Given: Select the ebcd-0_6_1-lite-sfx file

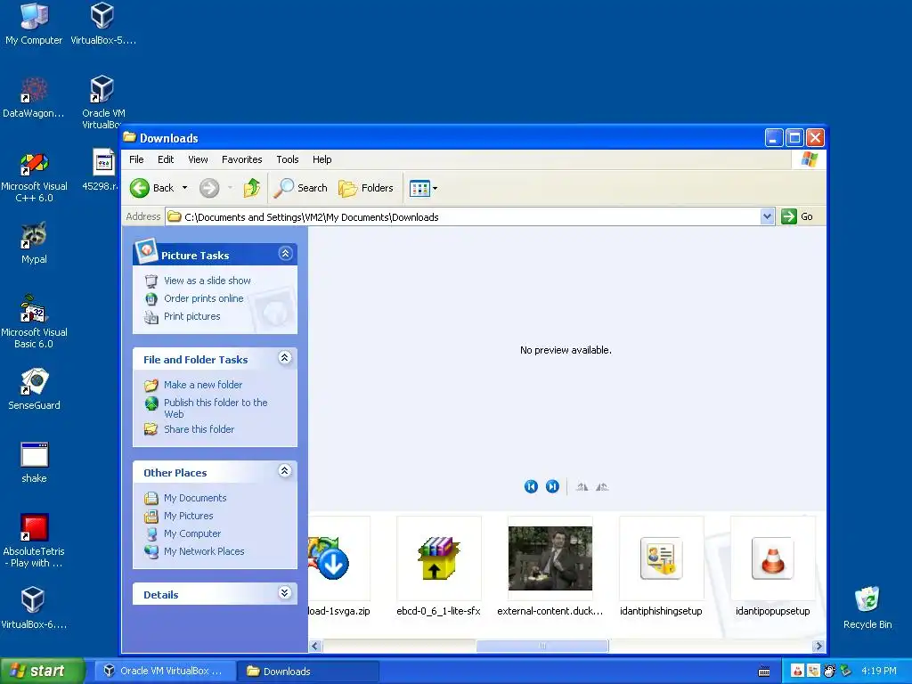Looking at the screenshot, I should tap(438, 566).
